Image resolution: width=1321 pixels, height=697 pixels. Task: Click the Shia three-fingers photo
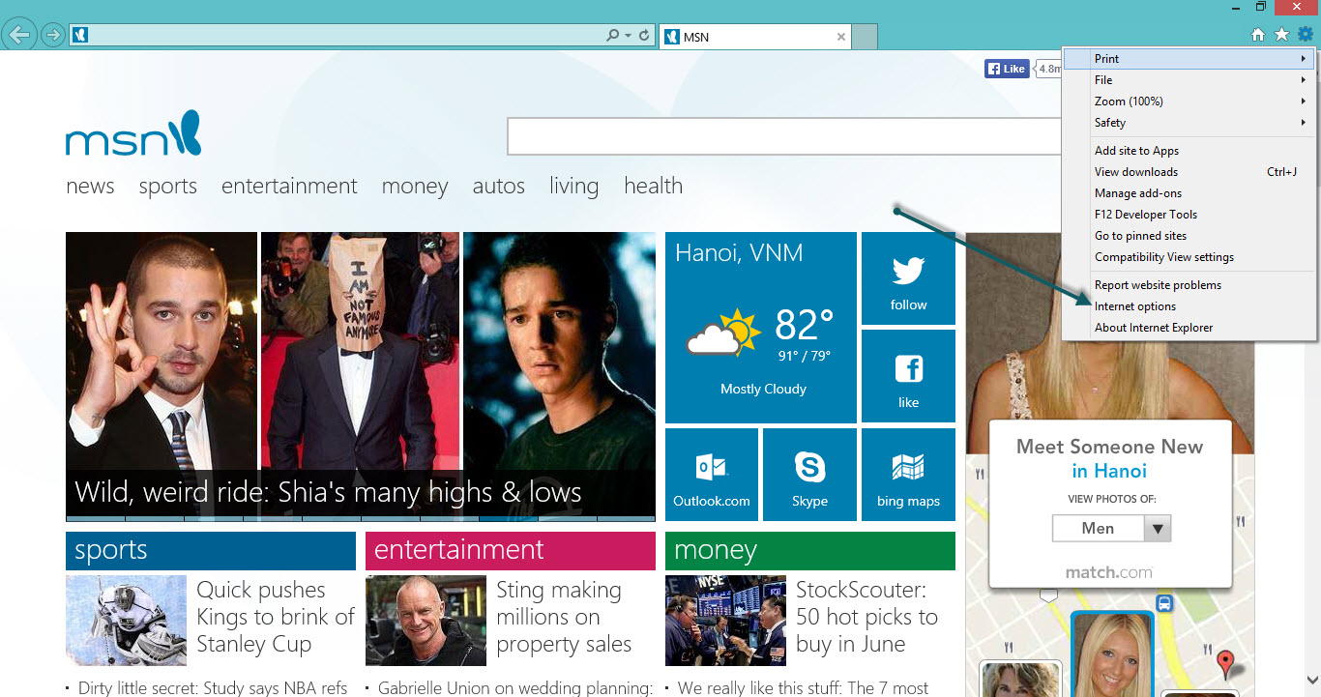click(161, 350)
